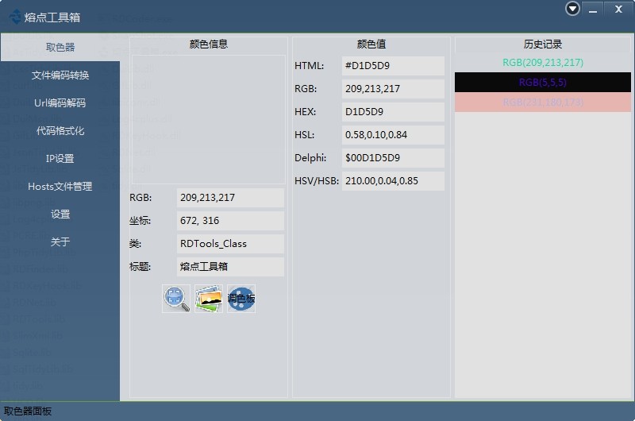Image resolution: width=635 pixels, height=421 pixels.
Task: Click the HSV/HSB value field
Action: pyautogui.click(x=393, y=181)
